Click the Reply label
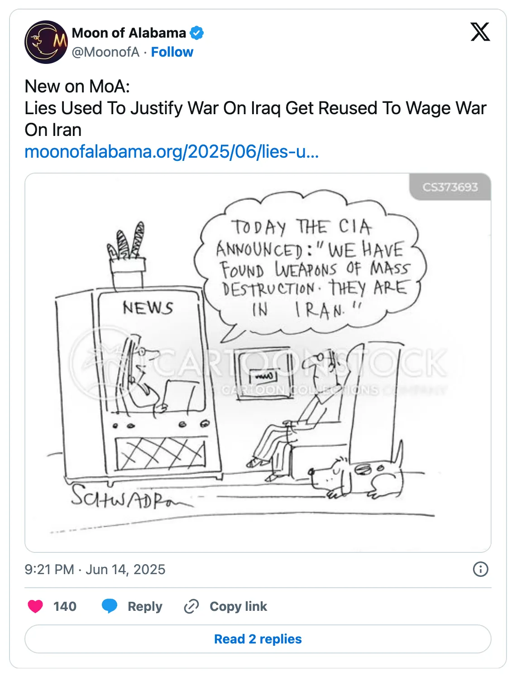This screenshot has width=516, height=677. tap(145, 606)
